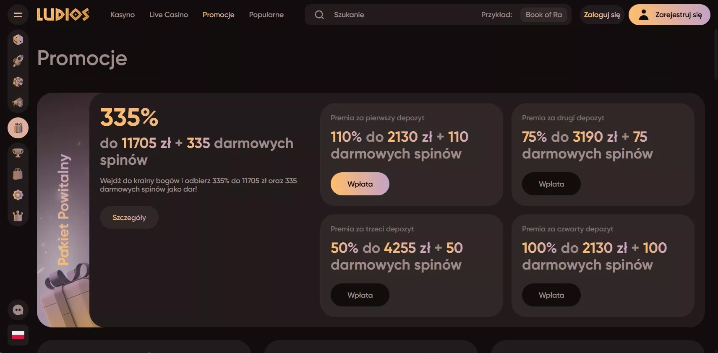Screen dimensions: 718x353
Task: Choose the Book of Ra search example
Action: coord(543,15)
